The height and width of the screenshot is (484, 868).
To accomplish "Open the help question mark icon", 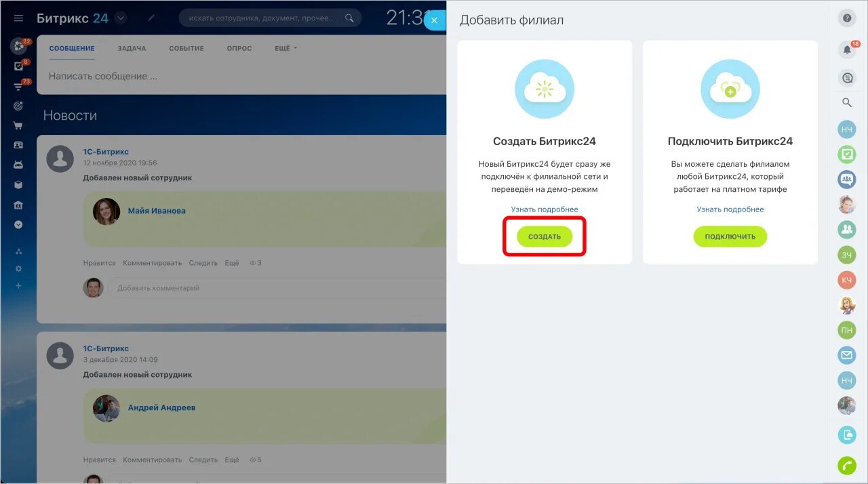I will tap(847, 18).
